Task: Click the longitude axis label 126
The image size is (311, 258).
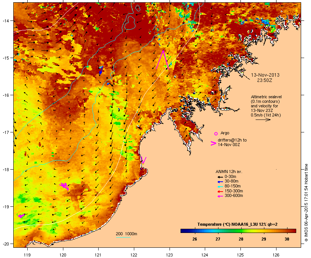Action: pos(276,255)
